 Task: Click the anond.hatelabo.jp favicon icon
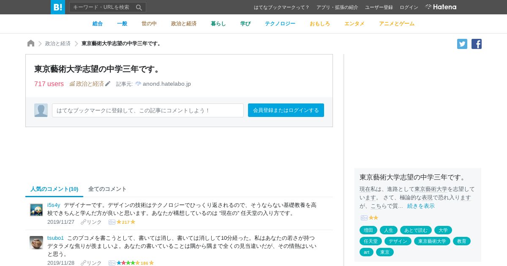click(x=138, y=84)
